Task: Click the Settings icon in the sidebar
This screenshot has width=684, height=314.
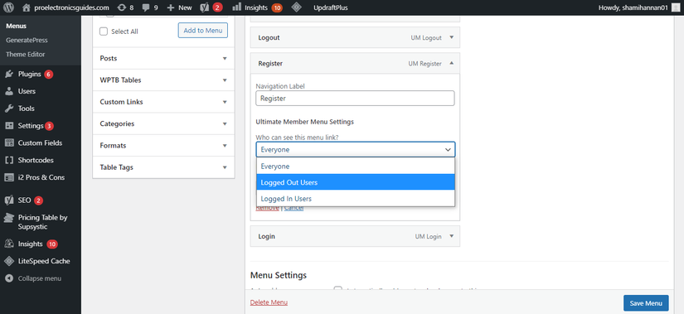Action: coord(9,126)
